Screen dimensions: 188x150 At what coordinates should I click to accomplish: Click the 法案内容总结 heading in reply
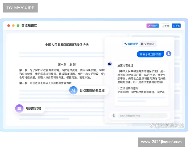(x=126, y=65)
